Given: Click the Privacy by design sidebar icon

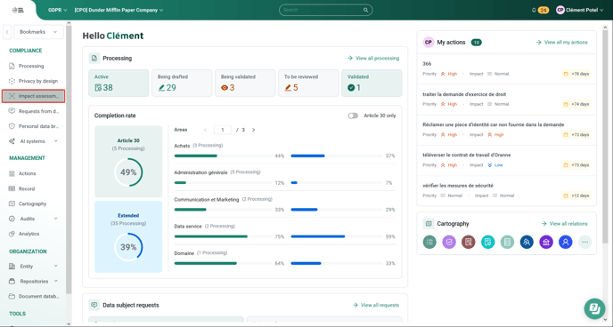Looking at the screenshot, I should 12,81.
